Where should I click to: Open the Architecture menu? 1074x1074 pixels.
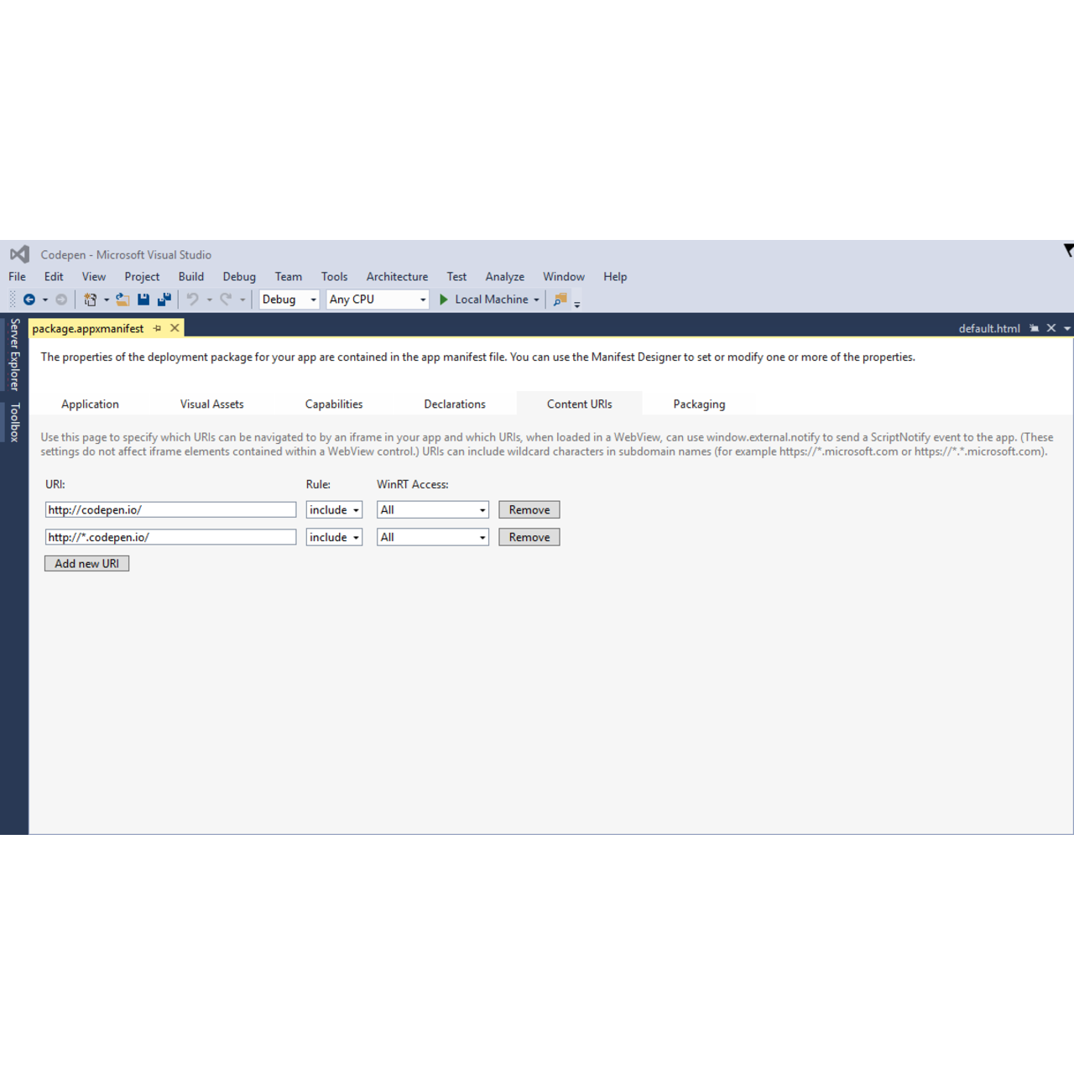[x=397, y=277]
